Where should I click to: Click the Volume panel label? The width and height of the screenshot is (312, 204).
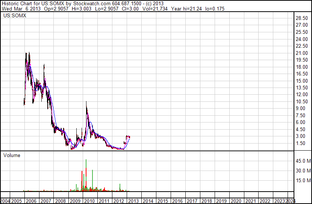(12, 155)
